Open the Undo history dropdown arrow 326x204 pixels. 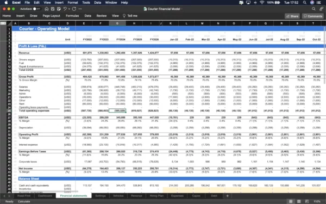[69, 9]
